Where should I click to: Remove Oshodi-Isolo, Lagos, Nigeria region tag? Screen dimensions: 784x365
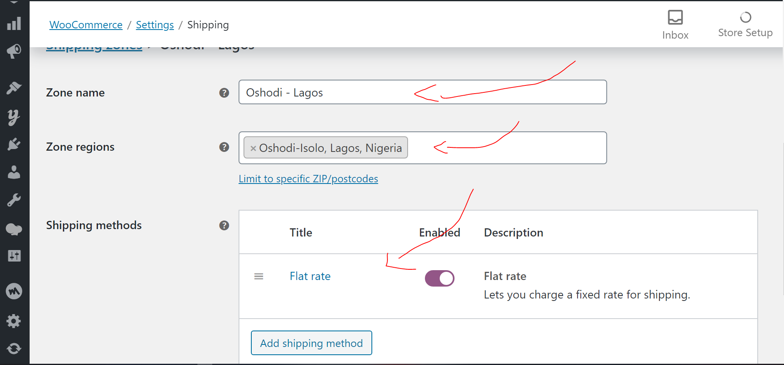click(253, 148)
